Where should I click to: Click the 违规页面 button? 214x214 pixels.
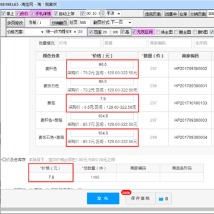(x=153, y=14)
